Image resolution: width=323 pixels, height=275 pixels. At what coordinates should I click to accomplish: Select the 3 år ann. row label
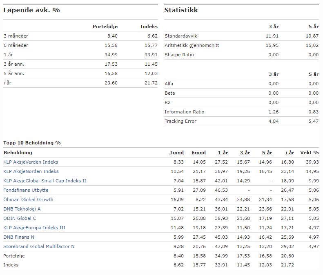point(14,64)
